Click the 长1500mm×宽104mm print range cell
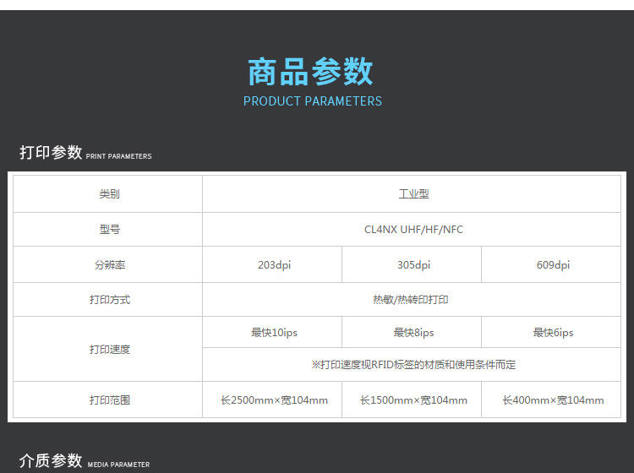 click(x=413, y=400)
